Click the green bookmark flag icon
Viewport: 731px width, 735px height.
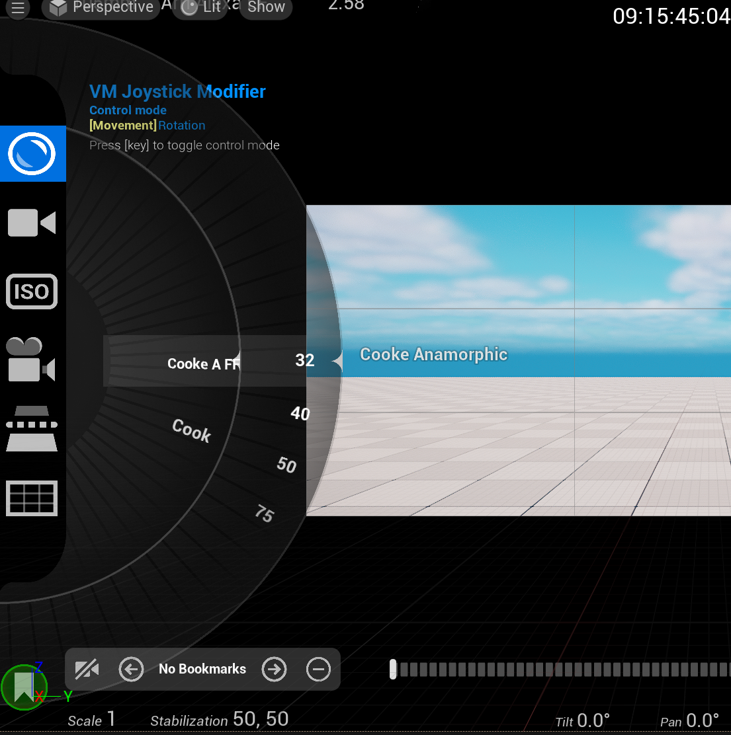[x=23, y=687]
